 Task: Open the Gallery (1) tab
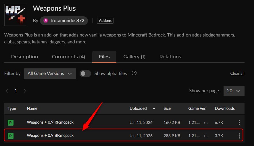pyautogui.click(x=134, y=57)
